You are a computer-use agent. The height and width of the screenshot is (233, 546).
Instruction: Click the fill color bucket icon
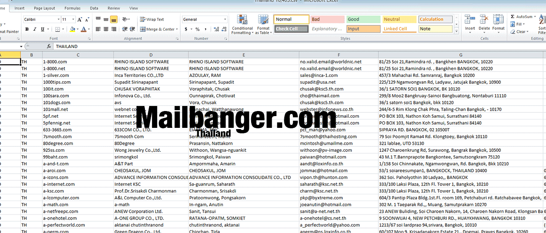point(72,29)
